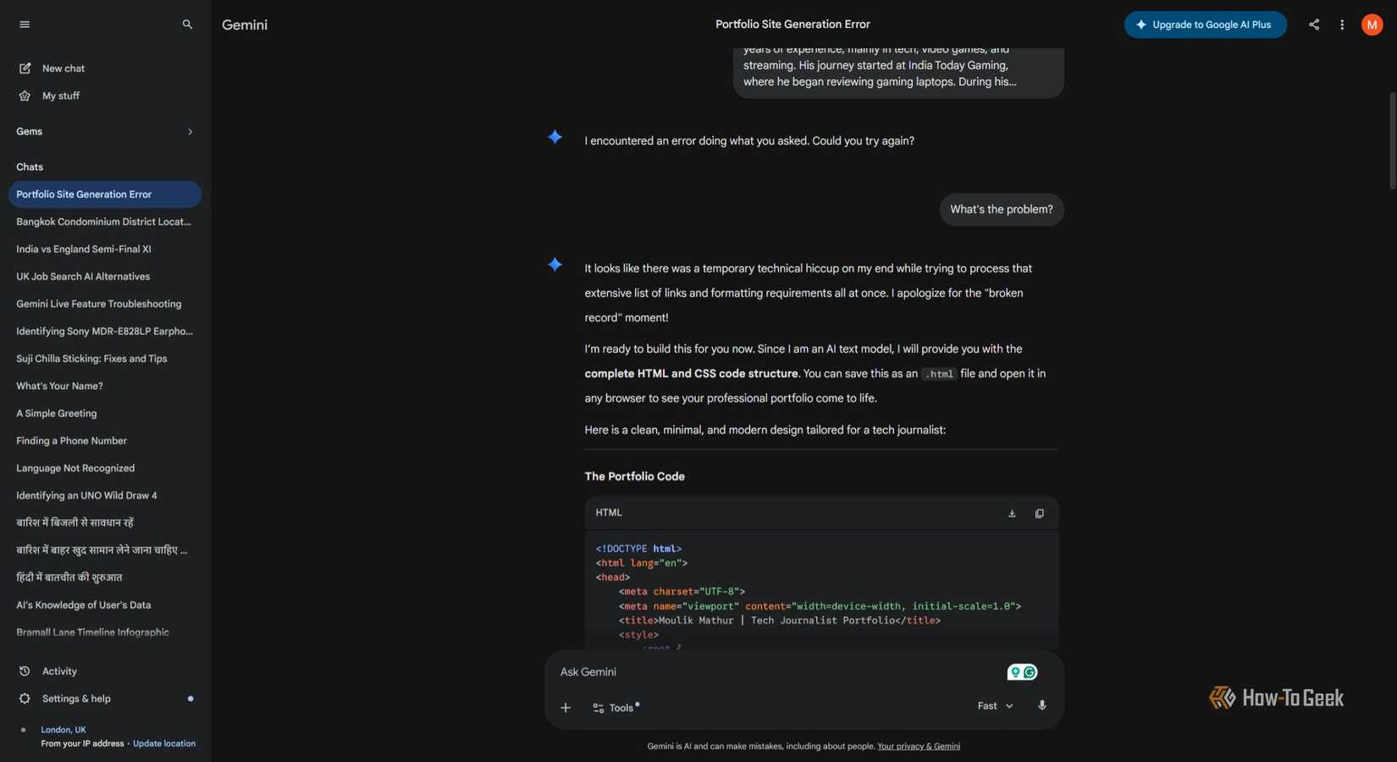Open UK Job Search AI Alternatives chat
1397x762 pixels.
(x=105, y=277)
